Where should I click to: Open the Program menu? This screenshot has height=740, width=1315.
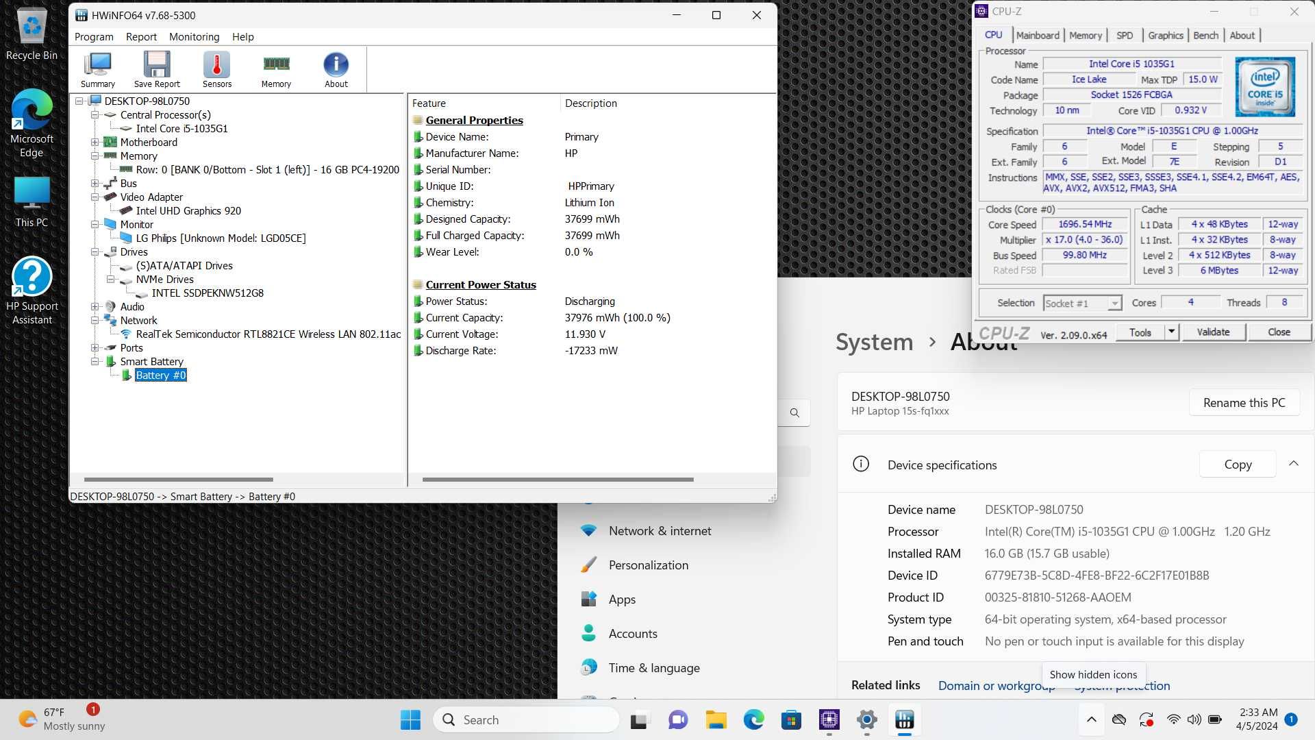(94, 36)
